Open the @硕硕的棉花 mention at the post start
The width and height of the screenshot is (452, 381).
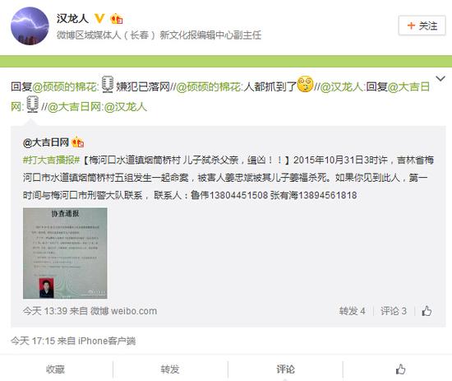(66, 86)
